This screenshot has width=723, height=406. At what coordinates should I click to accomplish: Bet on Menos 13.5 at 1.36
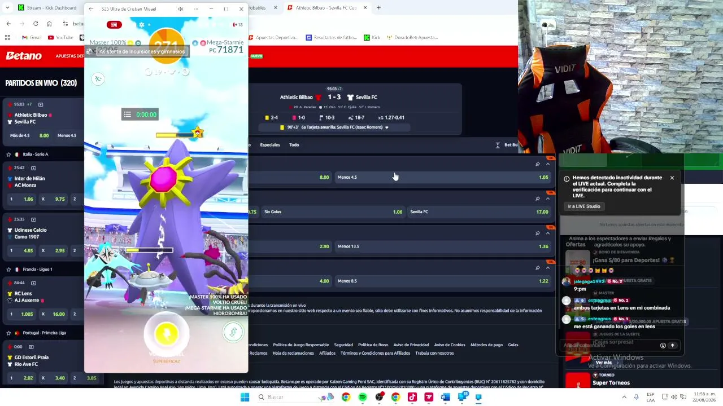443,246
